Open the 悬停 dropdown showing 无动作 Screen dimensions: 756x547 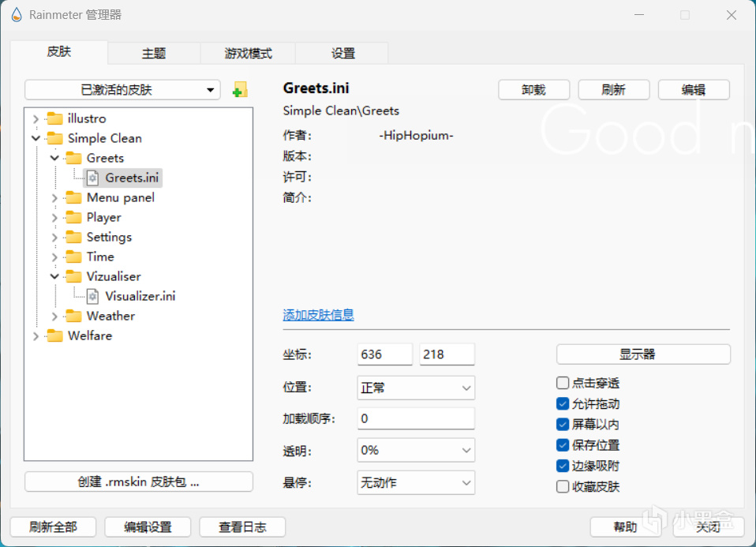coord(416,483)
